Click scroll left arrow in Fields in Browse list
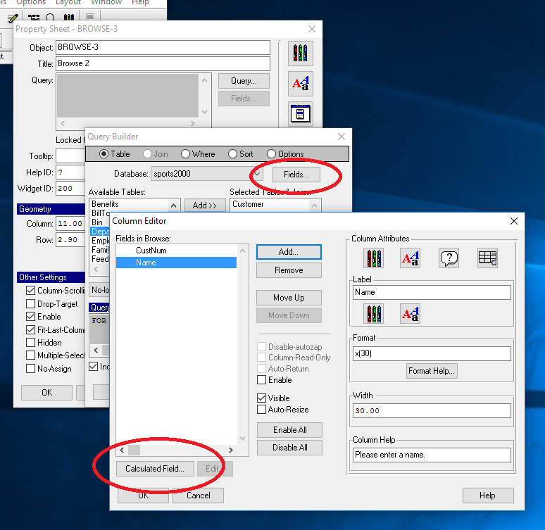 click(122, 450)
